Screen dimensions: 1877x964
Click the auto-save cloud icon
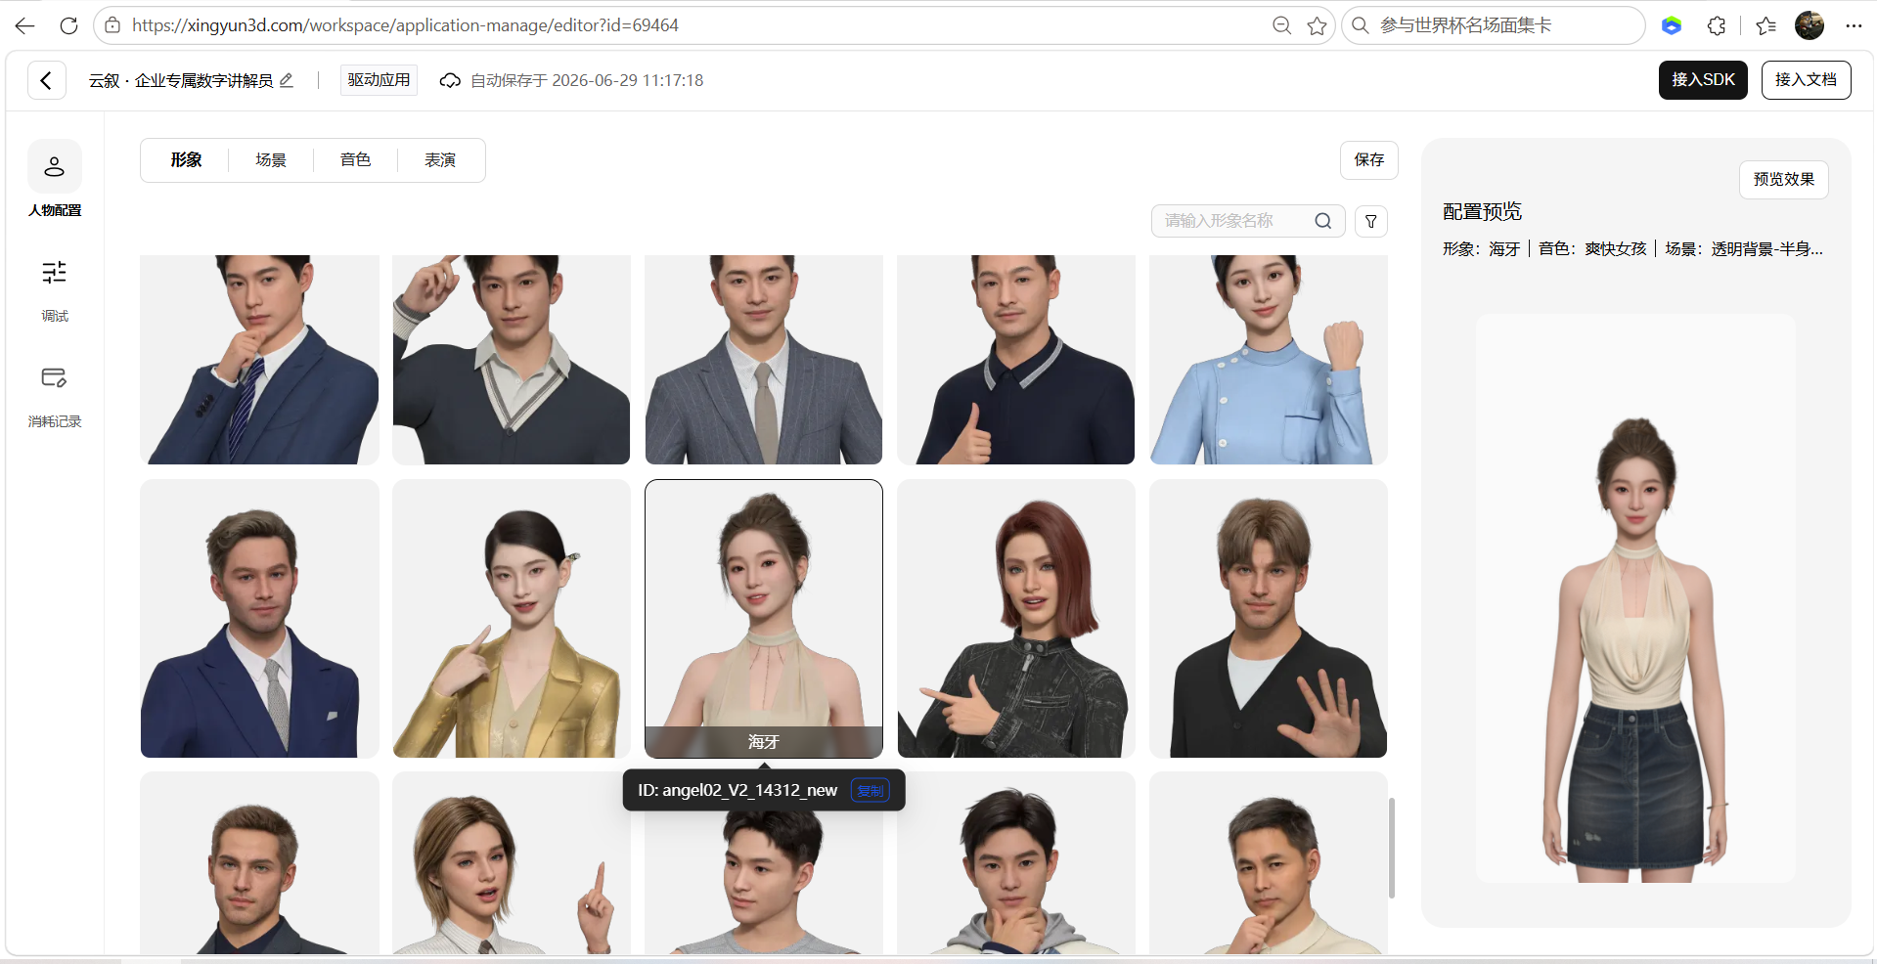(450, 80)
